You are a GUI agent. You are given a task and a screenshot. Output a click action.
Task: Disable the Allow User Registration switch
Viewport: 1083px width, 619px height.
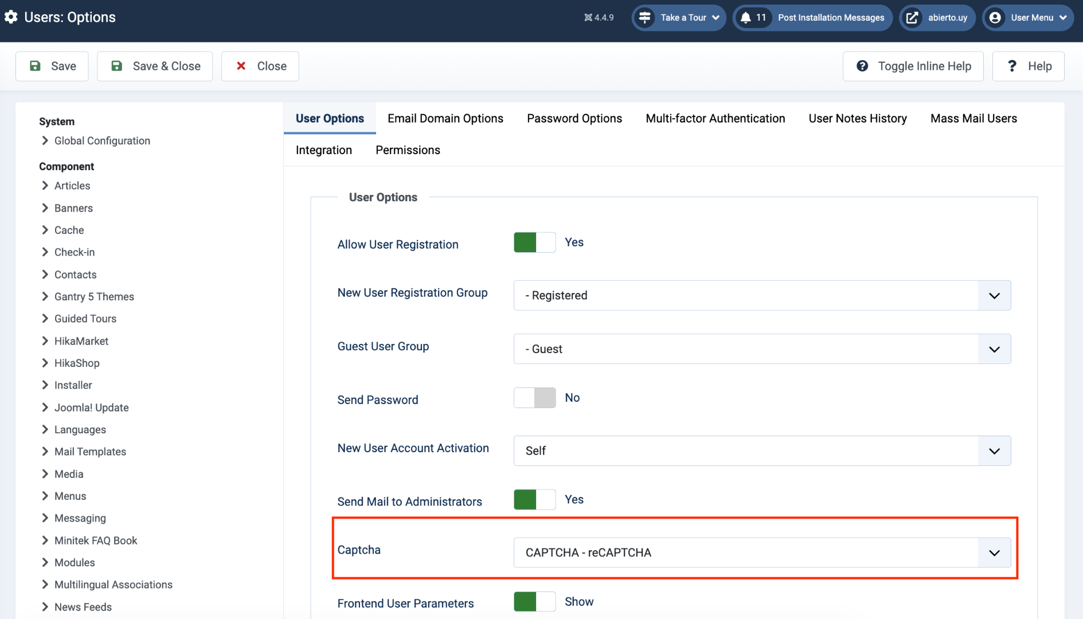pos(534,242)
